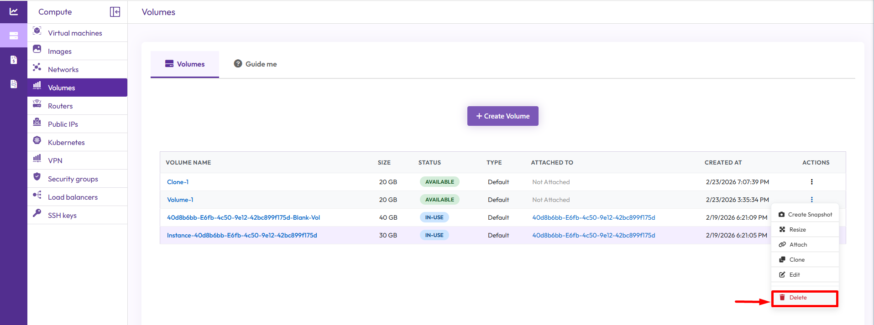Open the Clone-1 volume link
This screenshot has height=325, width=874.
[178, 182]
